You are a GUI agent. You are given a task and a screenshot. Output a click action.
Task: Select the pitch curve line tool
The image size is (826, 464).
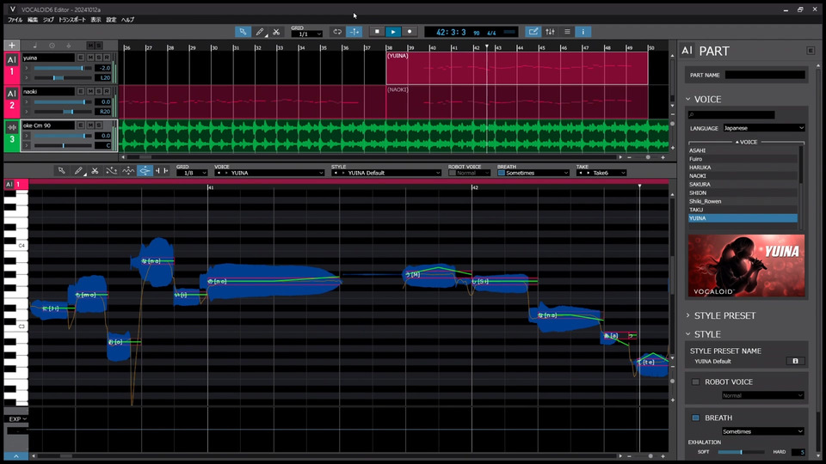111,170
